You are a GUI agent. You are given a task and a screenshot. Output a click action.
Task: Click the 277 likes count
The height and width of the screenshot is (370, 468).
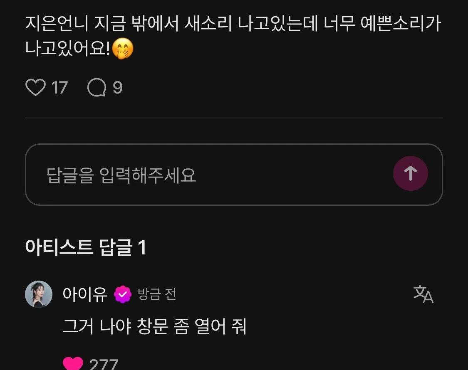pyautogui.click(x=104, y=364)
